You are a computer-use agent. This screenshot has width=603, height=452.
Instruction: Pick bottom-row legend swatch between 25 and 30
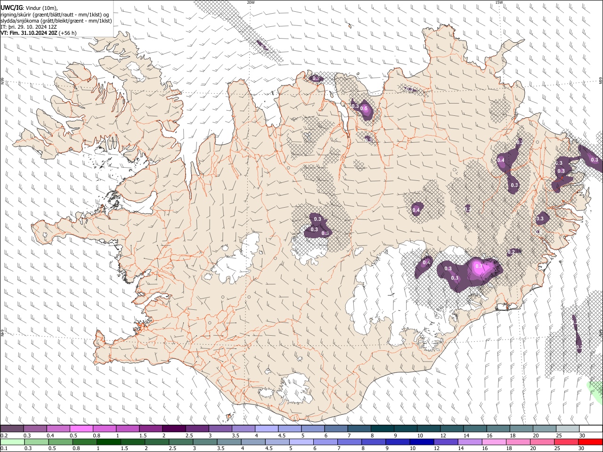coord(566,442)
